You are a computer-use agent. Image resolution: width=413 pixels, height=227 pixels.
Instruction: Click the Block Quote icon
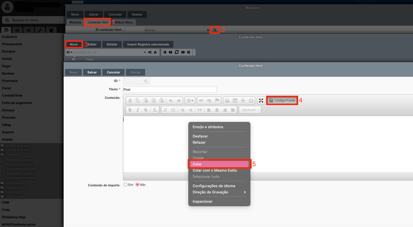pos(199,110)
